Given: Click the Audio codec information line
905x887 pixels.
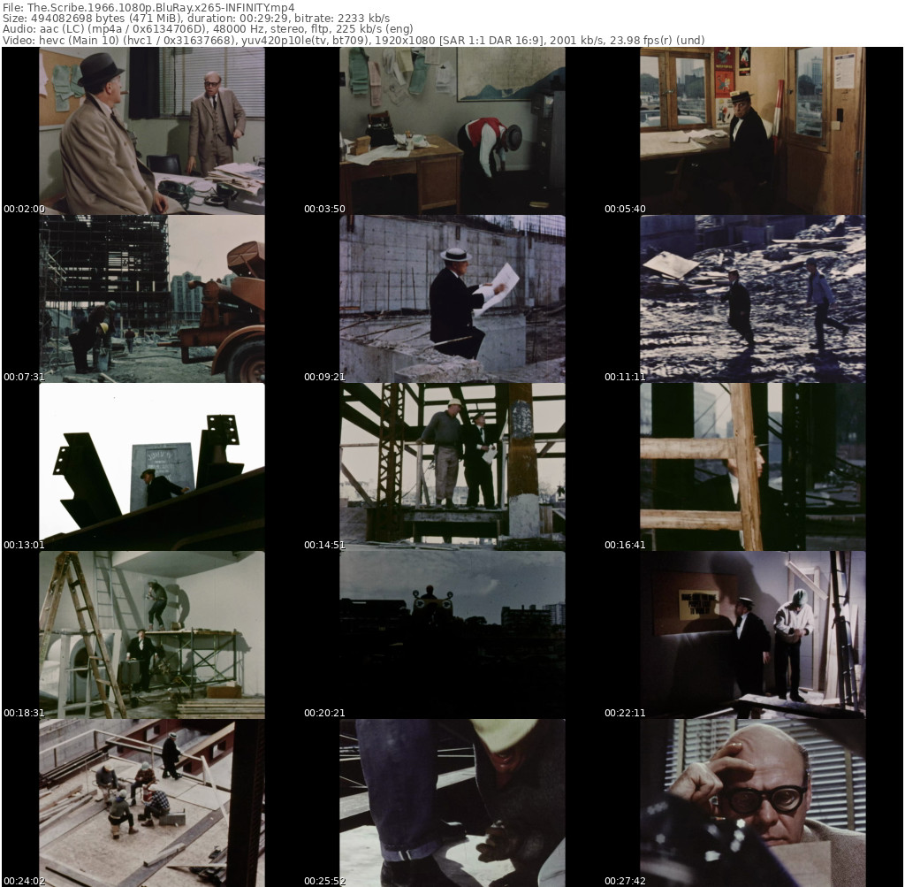Looking at the screenshot, I should point(208,29).
